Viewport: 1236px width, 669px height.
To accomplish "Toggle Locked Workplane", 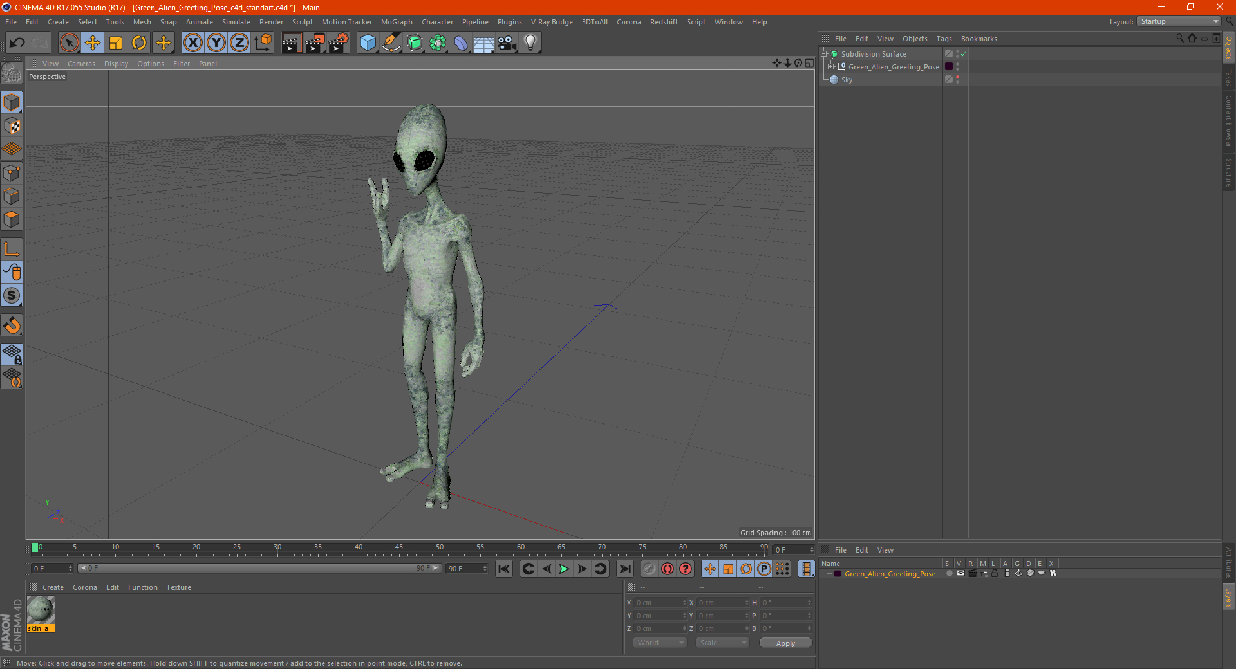I will tap(12, 354).
